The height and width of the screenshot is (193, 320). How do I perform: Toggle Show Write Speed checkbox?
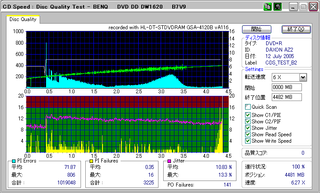(248, 141)
